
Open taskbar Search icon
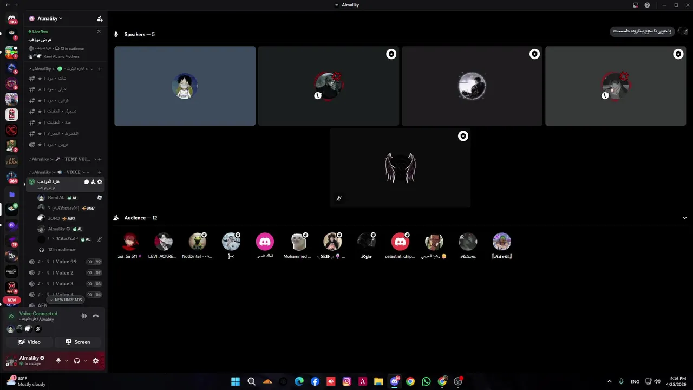(252, 381)
